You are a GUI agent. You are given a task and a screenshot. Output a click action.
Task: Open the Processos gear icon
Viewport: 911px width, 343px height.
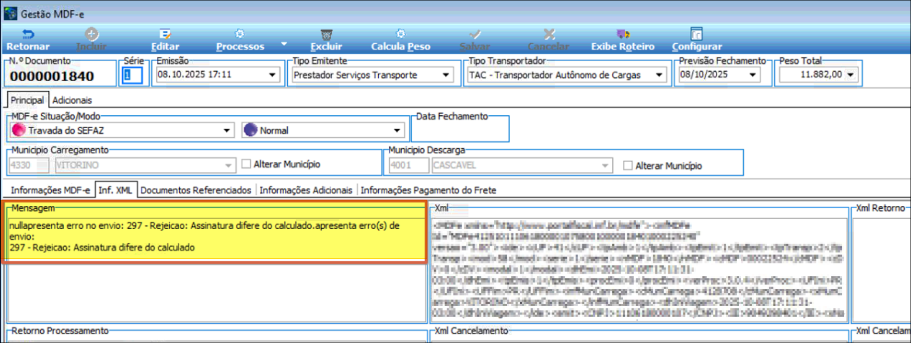click(x=239, y=34)
